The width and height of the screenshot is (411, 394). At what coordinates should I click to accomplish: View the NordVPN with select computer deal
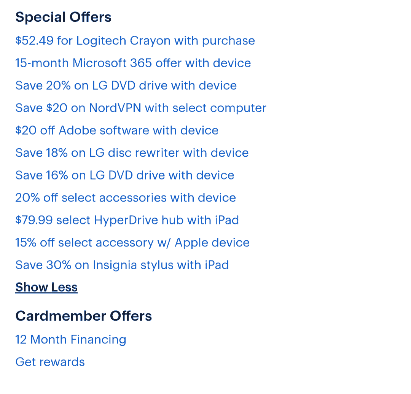coord(141,108)
